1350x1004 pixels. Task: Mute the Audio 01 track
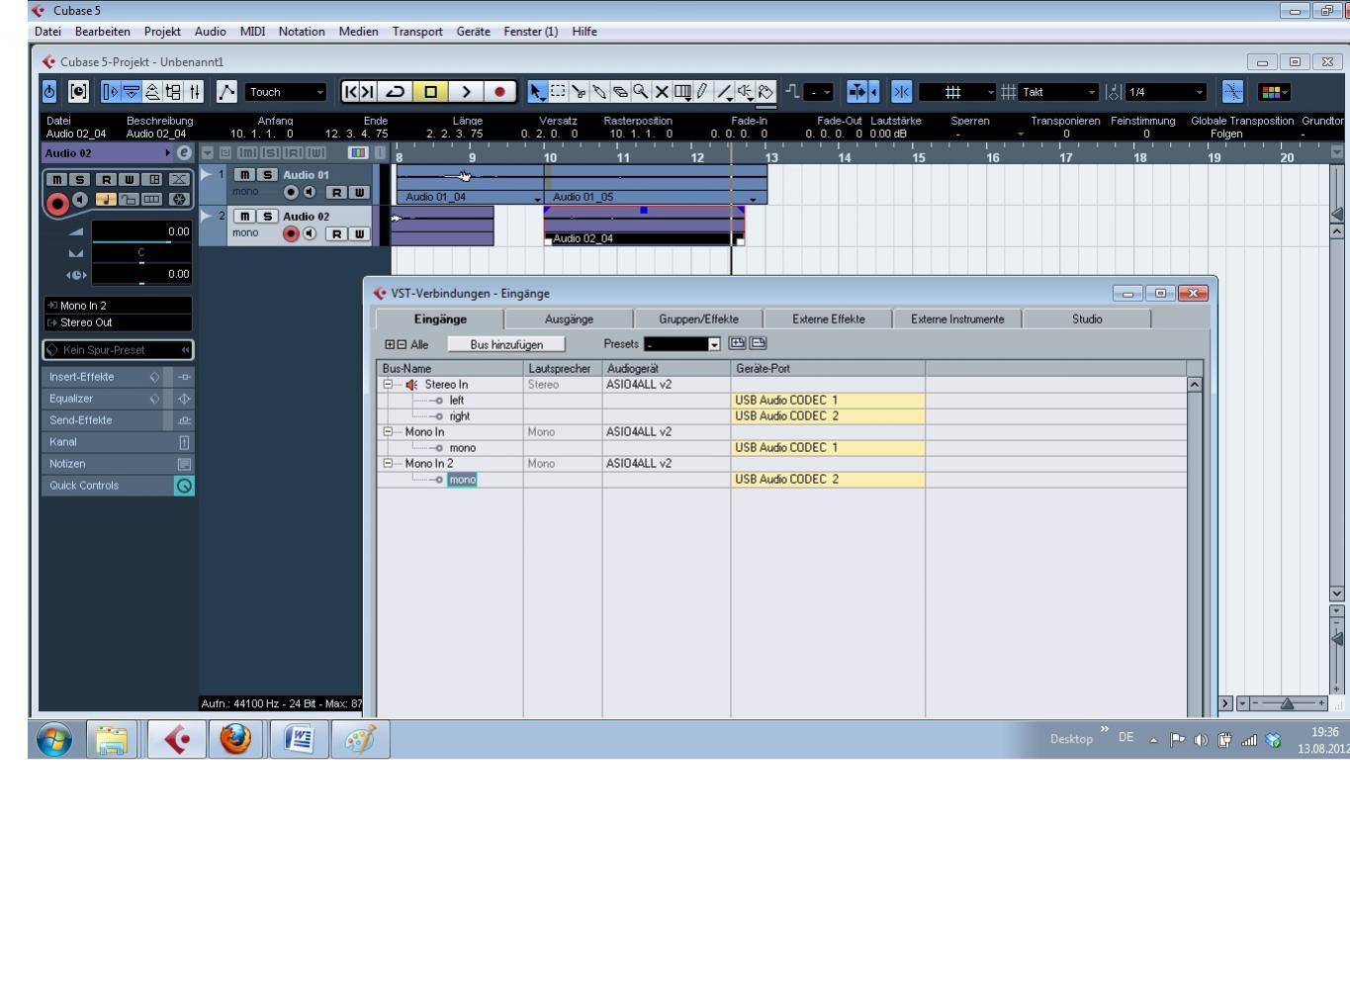(244, 175)
